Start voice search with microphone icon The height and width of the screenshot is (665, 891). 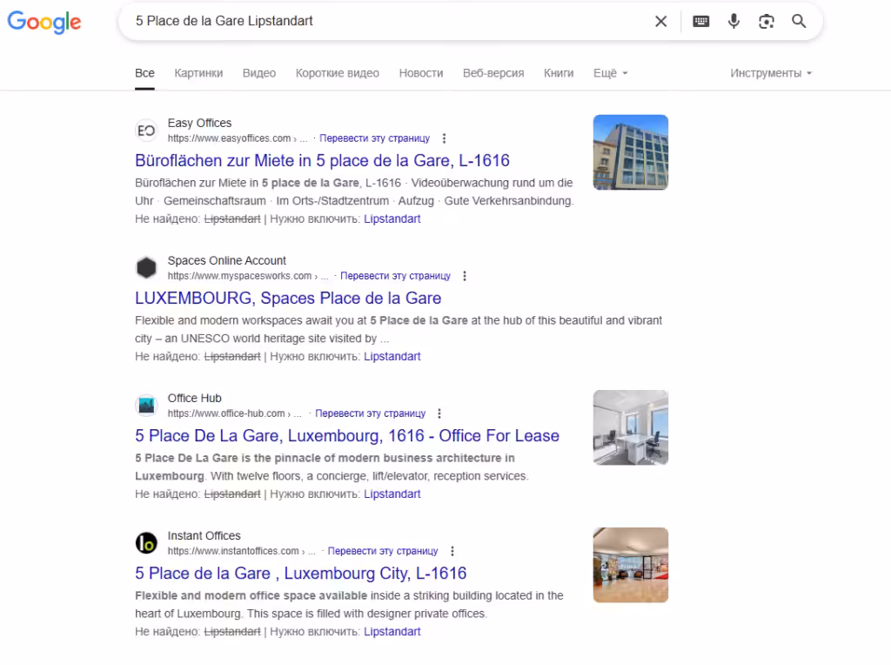coord(734,22)
